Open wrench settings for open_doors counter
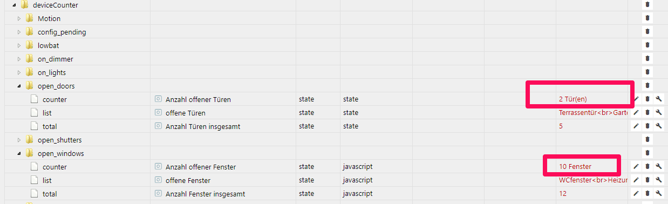Screen dimensions: 668x204 [659, 99]
